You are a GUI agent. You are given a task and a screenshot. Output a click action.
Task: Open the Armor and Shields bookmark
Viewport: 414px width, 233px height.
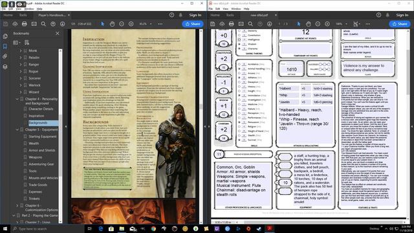coord(42,150)
